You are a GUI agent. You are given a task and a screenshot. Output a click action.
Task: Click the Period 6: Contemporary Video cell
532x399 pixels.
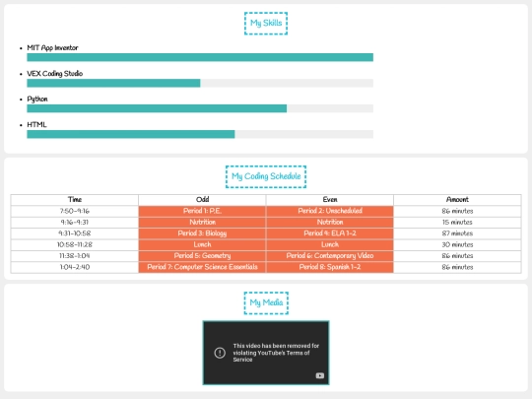tap(330, 256)
